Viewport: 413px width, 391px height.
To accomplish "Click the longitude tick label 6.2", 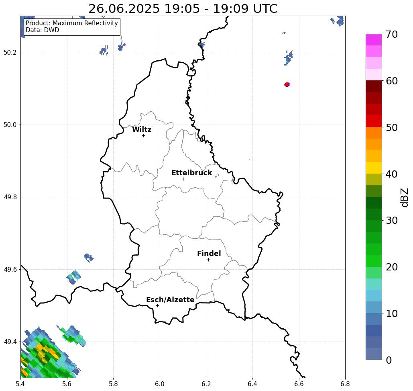I will pyautogui.click(x=206, y=384).
